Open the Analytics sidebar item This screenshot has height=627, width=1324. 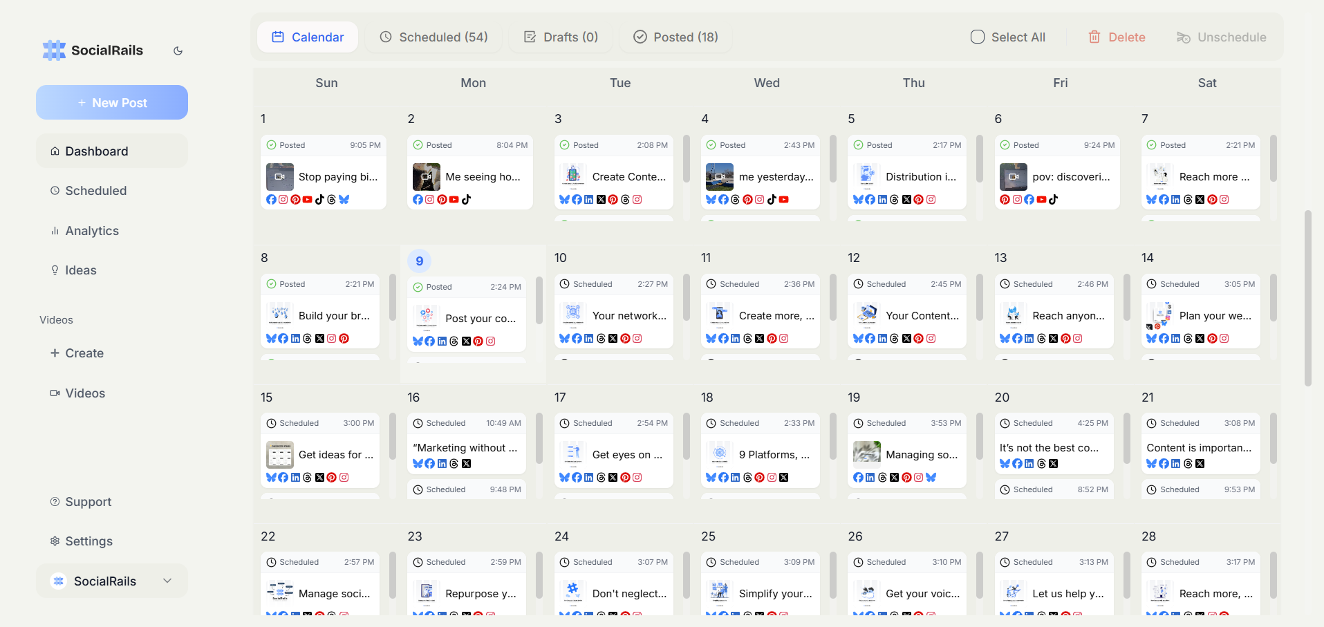112,230
